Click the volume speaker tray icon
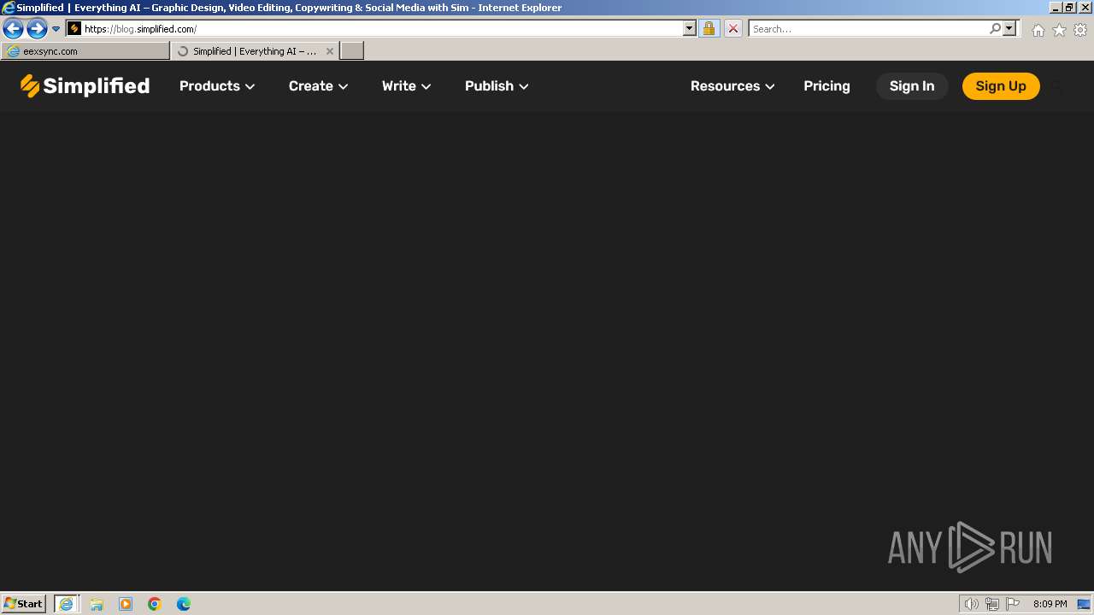1094x615 pixels. click(972, 604)
